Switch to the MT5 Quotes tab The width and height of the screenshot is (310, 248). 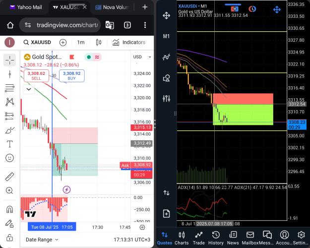point(165,238)
